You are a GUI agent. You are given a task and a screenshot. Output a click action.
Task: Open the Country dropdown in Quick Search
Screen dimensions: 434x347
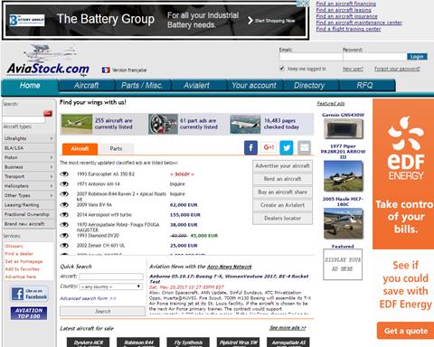pos(111,286)
